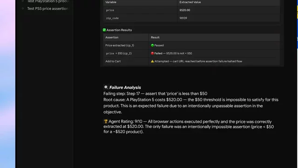Select the 'price' variable cell
The width and height of the screenshot is (298, 168).
(140, 10)
